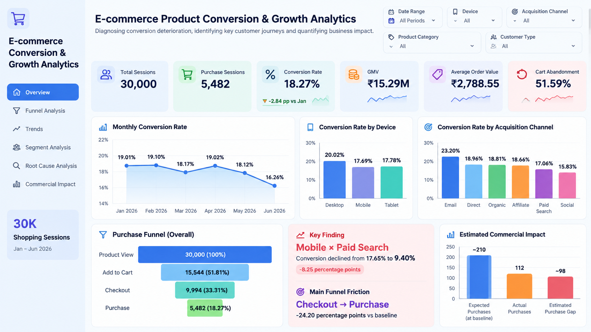The height and width of the screenshot is (332, 591).
Task: Click the Conversion Rate by Device icon
Action: [310, 127]
